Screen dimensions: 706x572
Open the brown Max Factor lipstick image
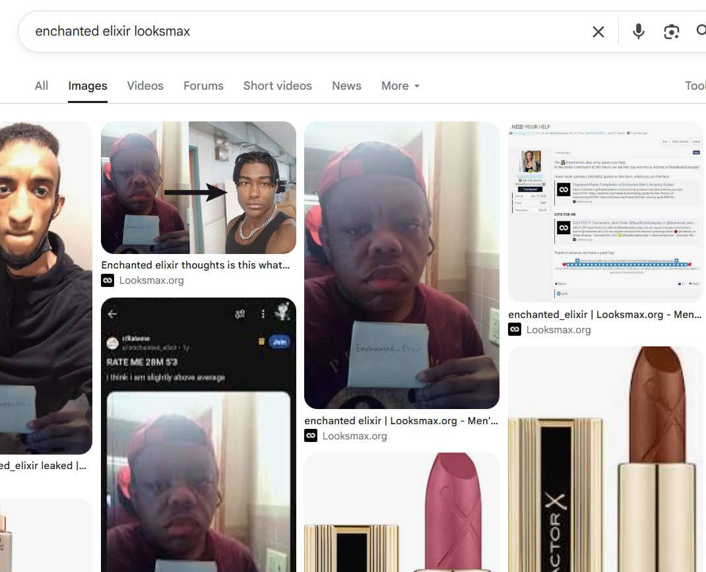point(605,459)
